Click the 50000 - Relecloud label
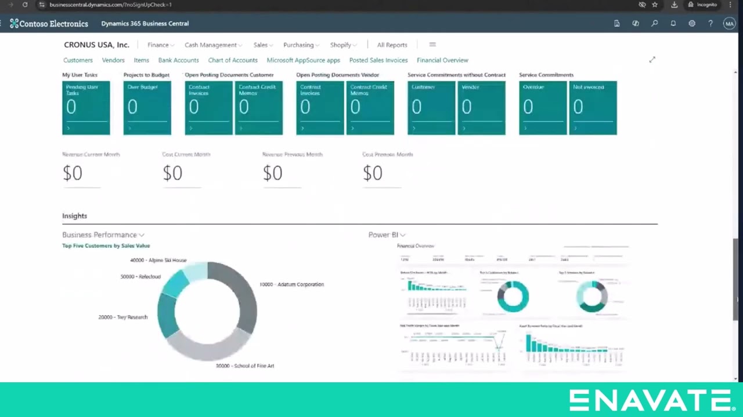This screenshot has width=743, height=417. (x=140, y=277)
